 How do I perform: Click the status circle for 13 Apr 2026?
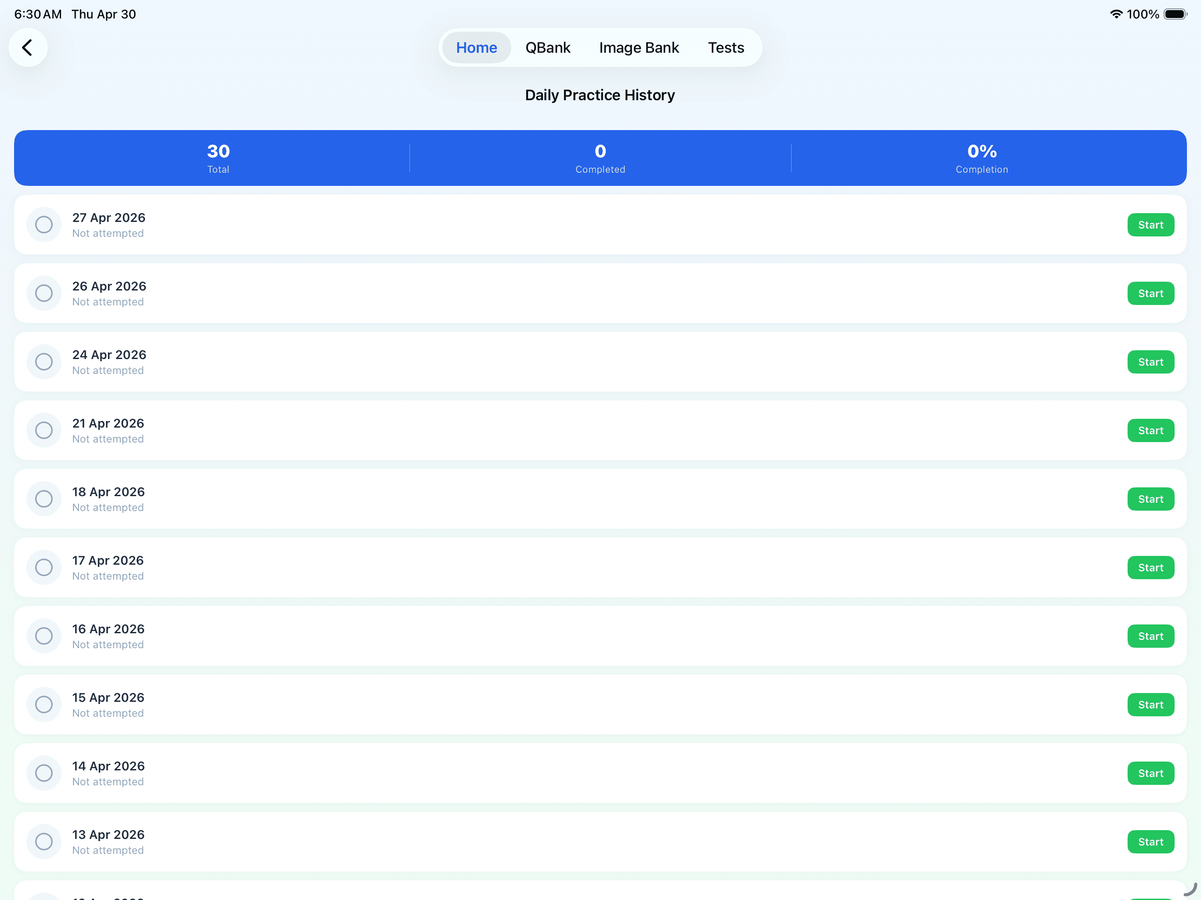click(x=44, y=842)
